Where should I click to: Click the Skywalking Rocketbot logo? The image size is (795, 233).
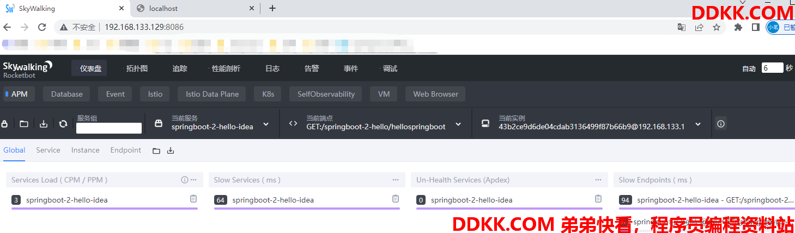[28, 69]
